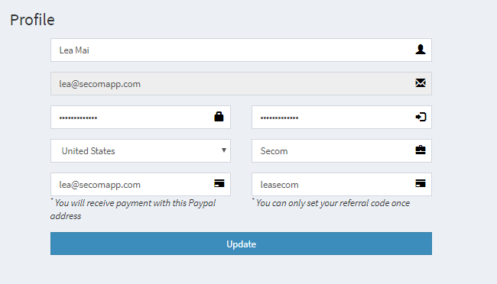Click the Update button

tap(241, 244)
